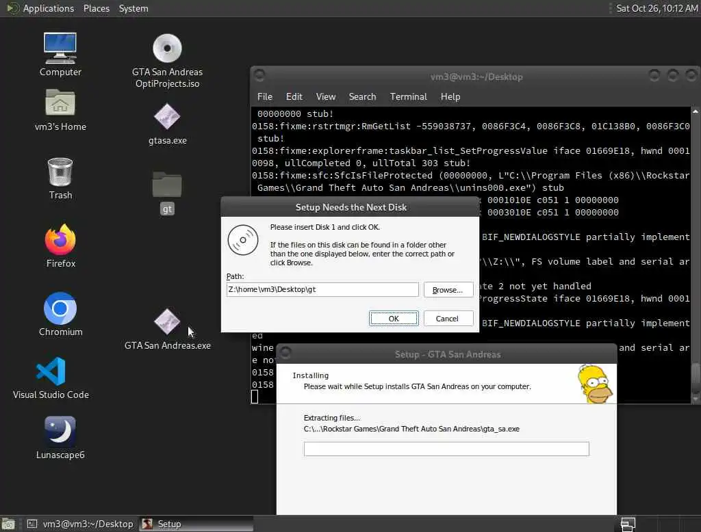The height and width of the screenshot is (532, 701).
Task: Click the disc icon in Setup dialog
Action: tap(243, 240)
